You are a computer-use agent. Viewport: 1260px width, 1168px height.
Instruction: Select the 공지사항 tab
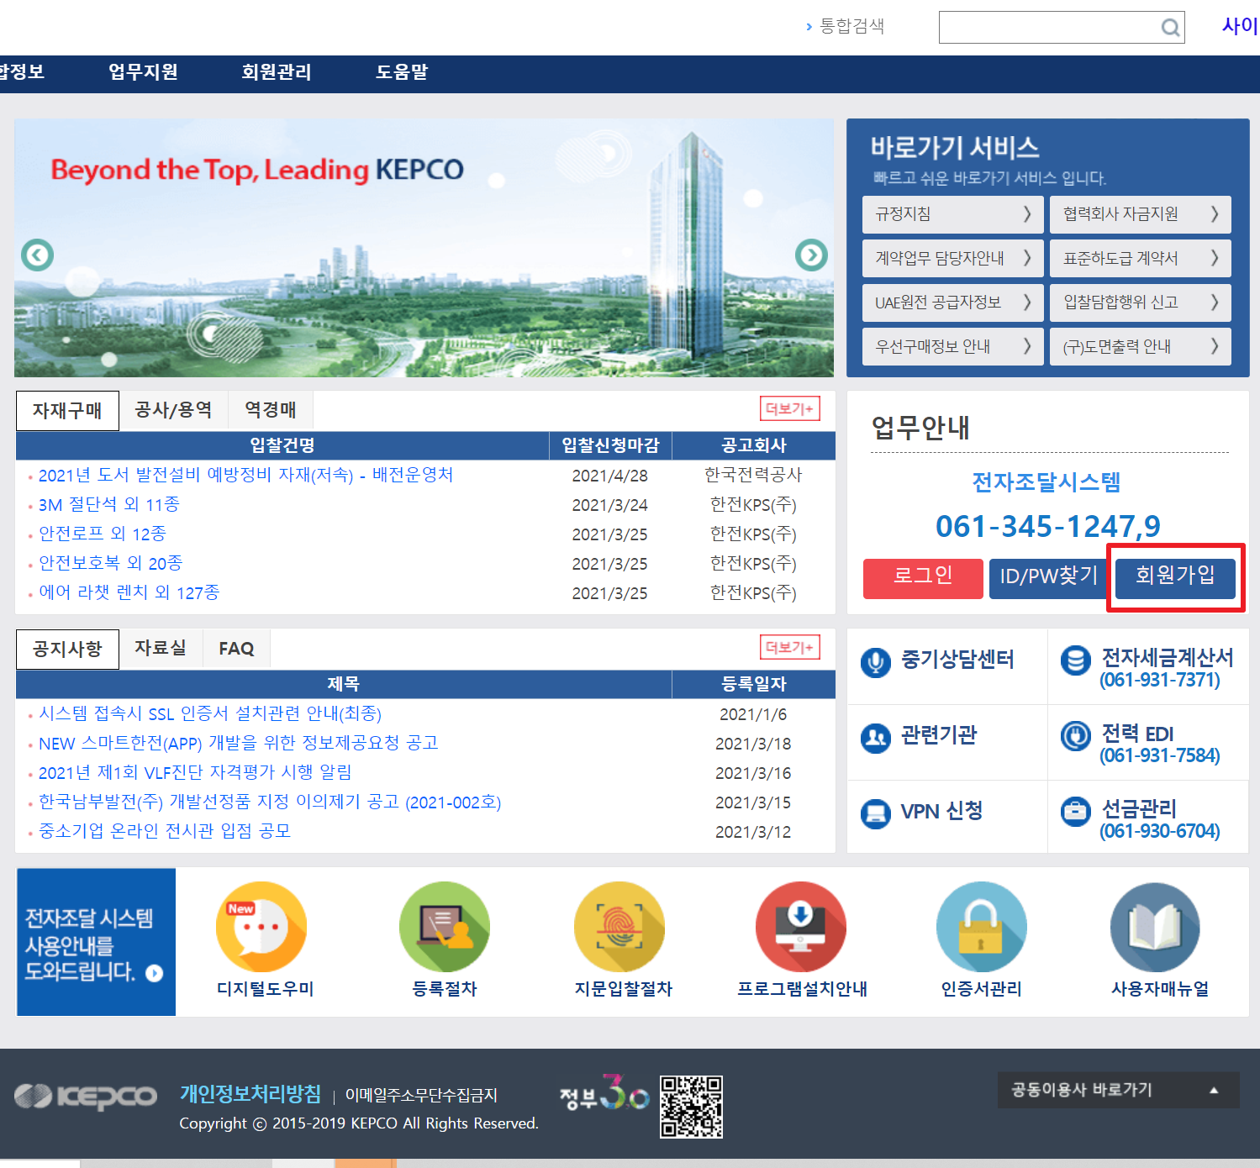pyautogui.click(x=67, y=650)
